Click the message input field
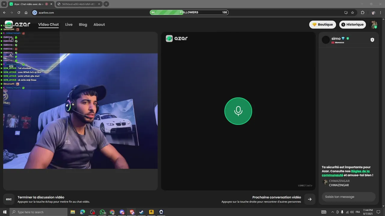385x216 pixels. pos(349,197)
